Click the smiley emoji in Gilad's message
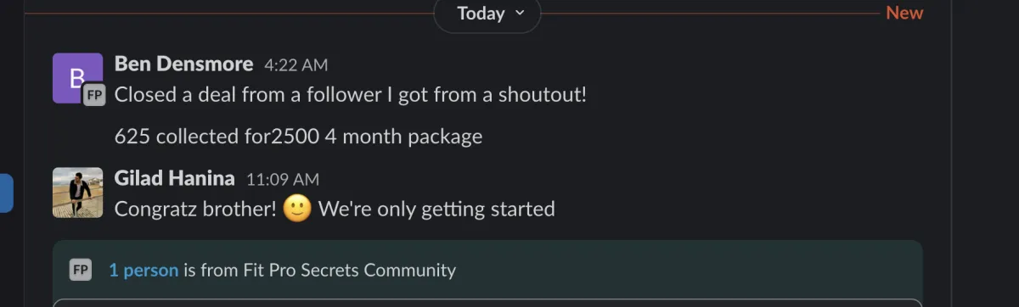Image resolution: width=1019 pixels, height=307 pixels. pos(297,209)
